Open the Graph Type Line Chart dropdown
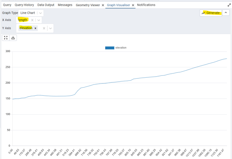Image resolution: width=232 pixels, height=159 pixels. pos(31,13)
